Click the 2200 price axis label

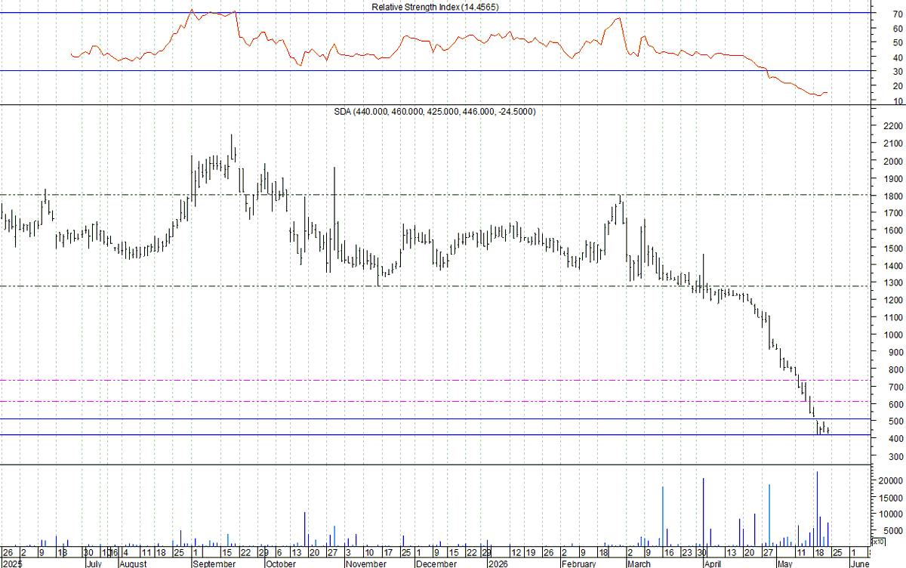[892, 126]
